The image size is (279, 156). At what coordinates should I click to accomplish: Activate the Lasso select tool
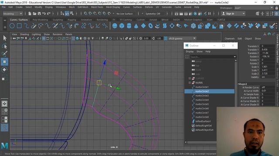coord(5,46)
